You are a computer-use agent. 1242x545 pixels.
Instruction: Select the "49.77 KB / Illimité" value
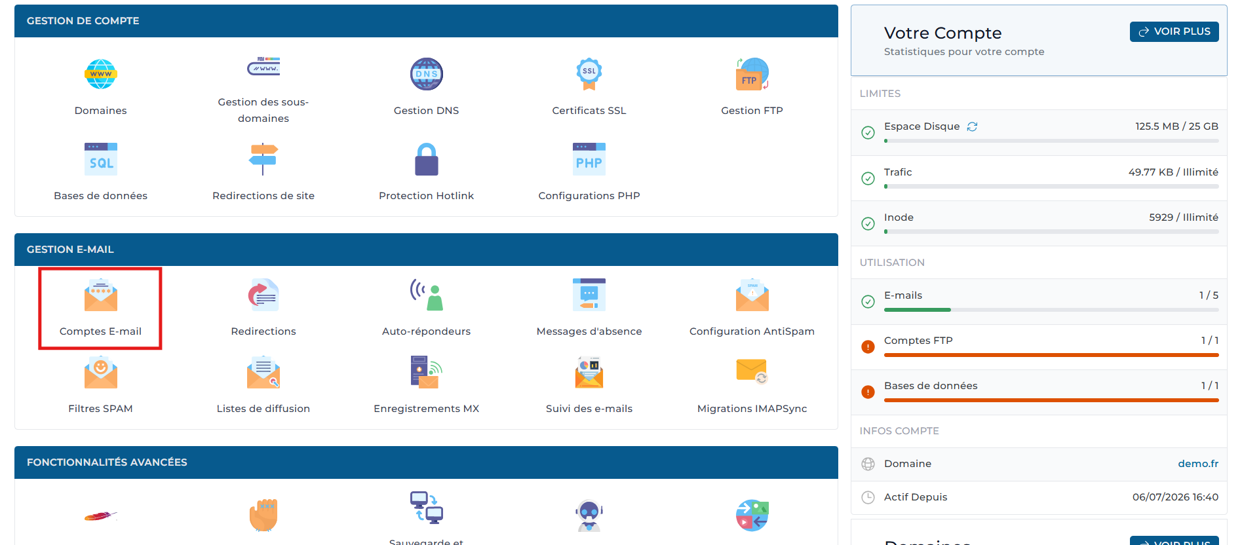(x=1173, y=172)
